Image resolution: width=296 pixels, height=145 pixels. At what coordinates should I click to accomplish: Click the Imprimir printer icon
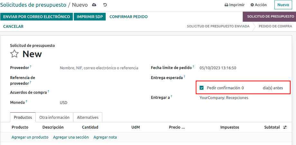click(226, 5)
